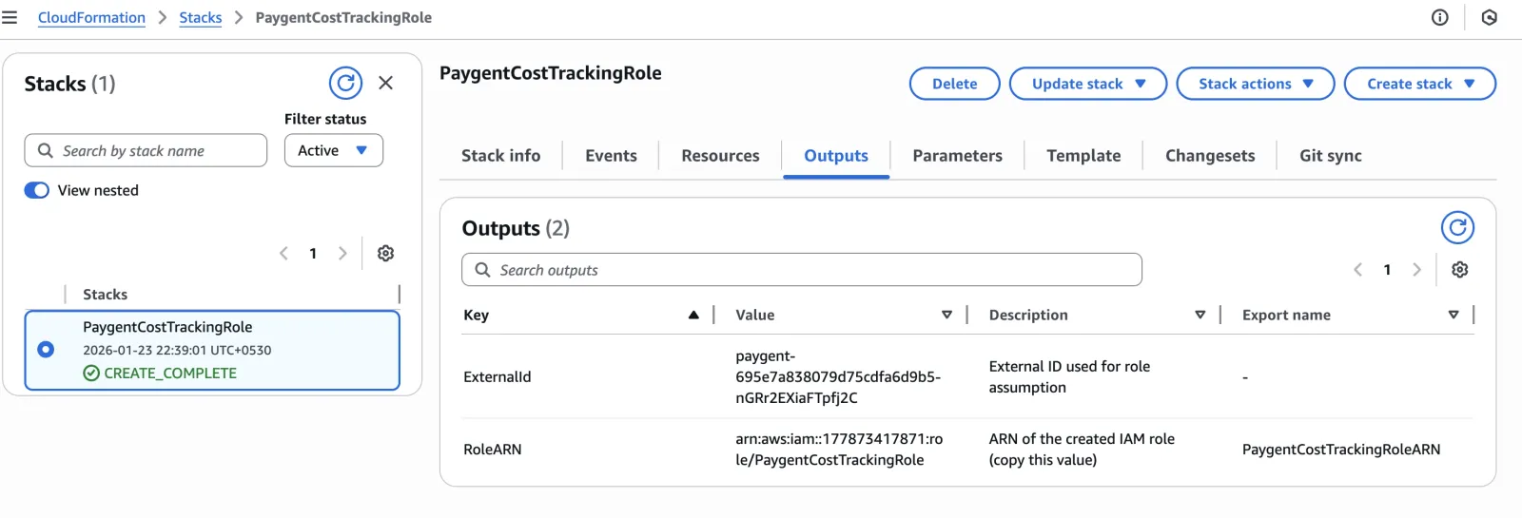Click the arn:aws:iam role ARN value
Viewport: 1522px width, 518px height.
coord(839,450)
